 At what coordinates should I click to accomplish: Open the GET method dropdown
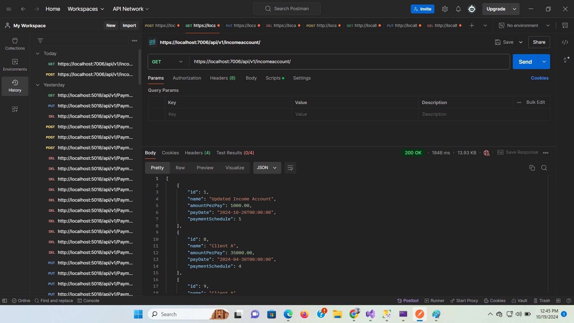coord(167,62)
